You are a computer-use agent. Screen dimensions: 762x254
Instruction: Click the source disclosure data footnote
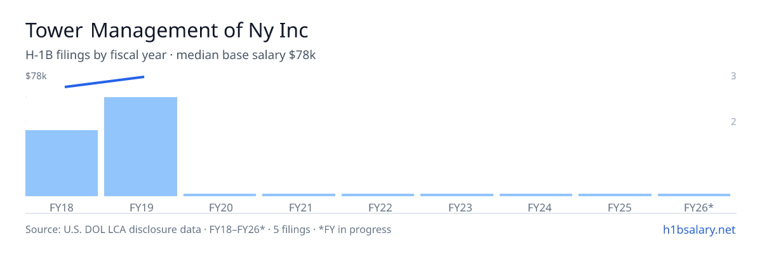[x=208, y=229]
